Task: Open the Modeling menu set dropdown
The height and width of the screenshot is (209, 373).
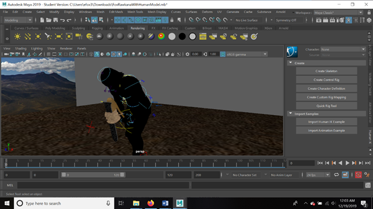Action: [x=18, y=20]
